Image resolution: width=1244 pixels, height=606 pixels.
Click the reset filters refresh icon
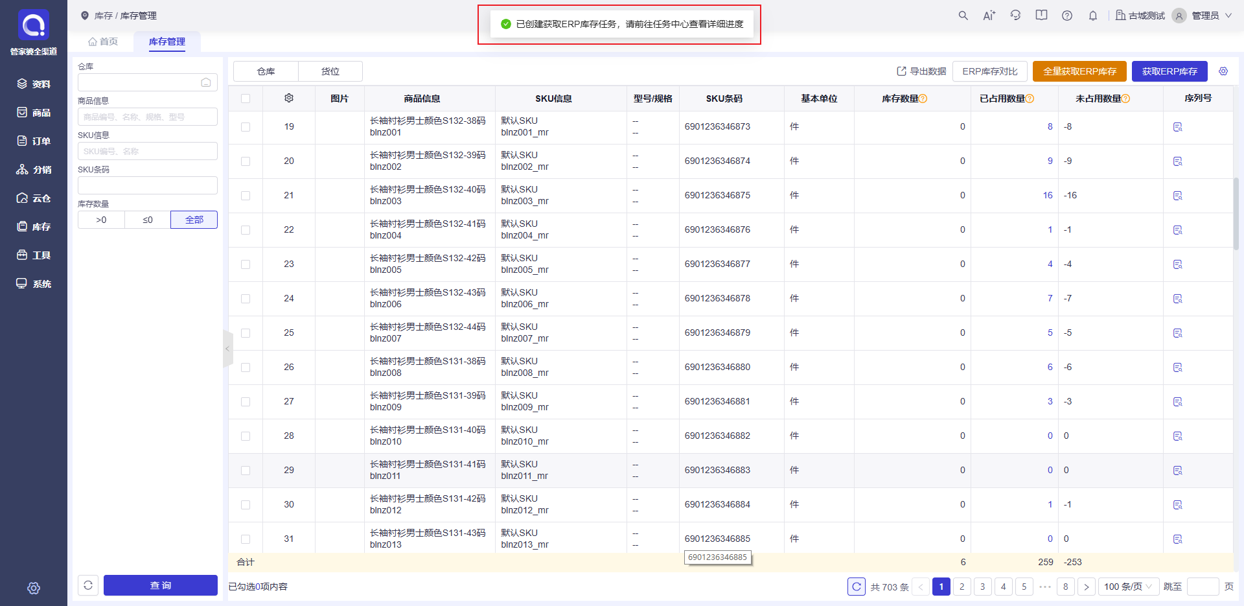[x=88, y=585]
